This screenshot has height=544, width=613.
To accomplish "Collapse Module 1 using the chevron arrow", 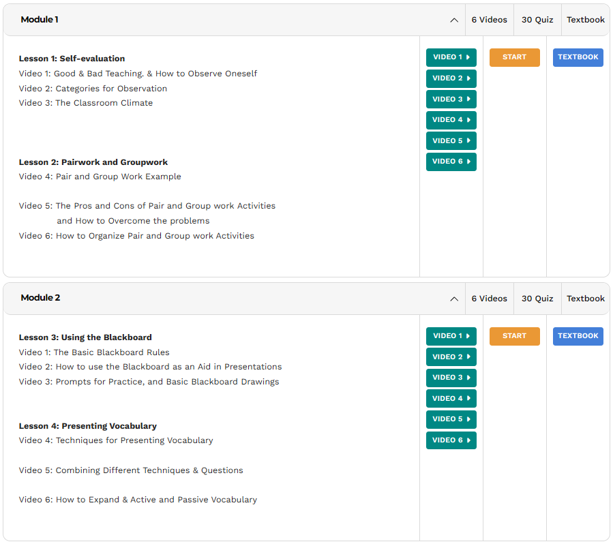I will coord(454,20).
